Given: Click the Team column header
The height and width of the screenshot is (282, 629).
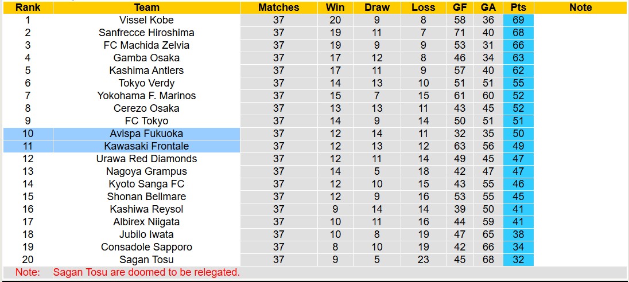Looking at the screenshot, I should coord(146,7).
